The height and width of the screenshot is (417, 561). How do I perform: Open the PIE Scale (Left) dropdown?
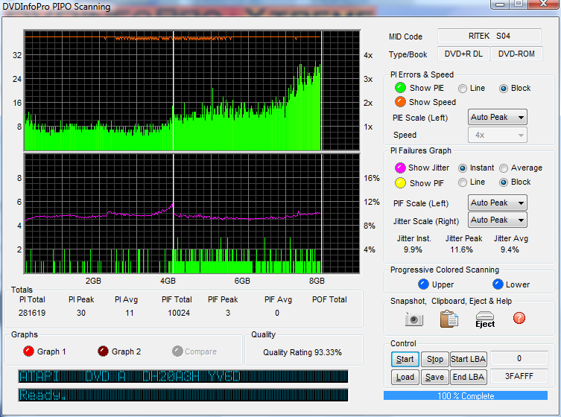pyautogui.click(x=498, y=118)
